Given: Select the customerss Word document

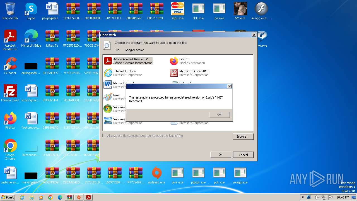Looking at the screenshot, I should click(x=10, y=175).
